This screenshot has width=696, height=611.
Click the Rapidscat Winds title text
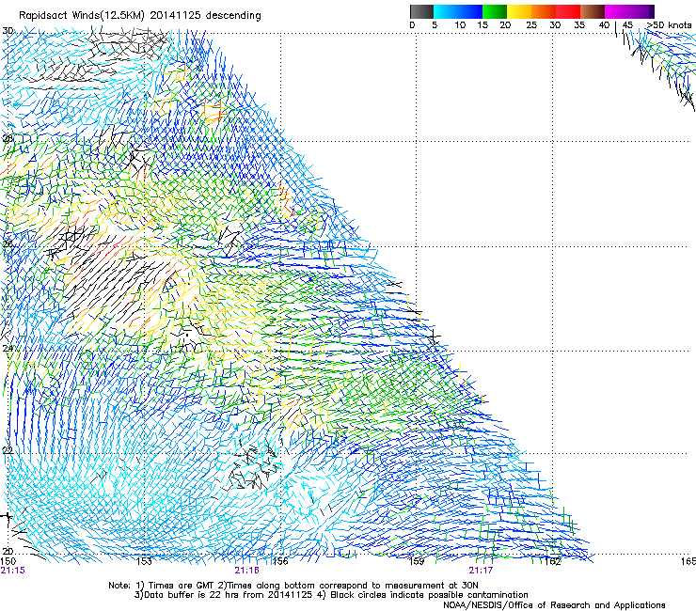pos(140,15)
